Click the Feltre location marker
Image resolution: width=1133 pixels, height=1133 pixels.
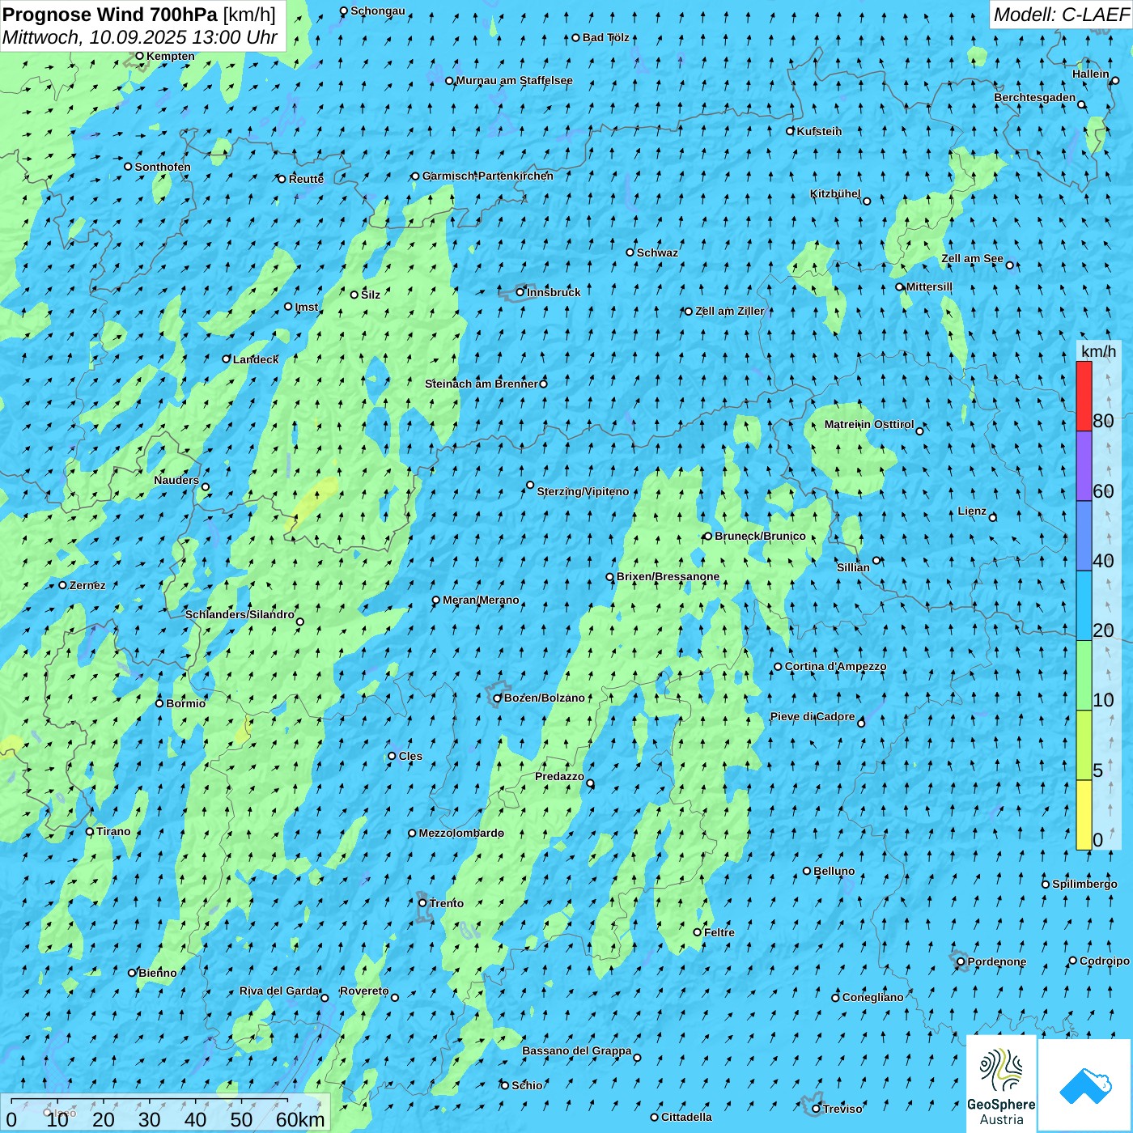[x=697, y=932]
